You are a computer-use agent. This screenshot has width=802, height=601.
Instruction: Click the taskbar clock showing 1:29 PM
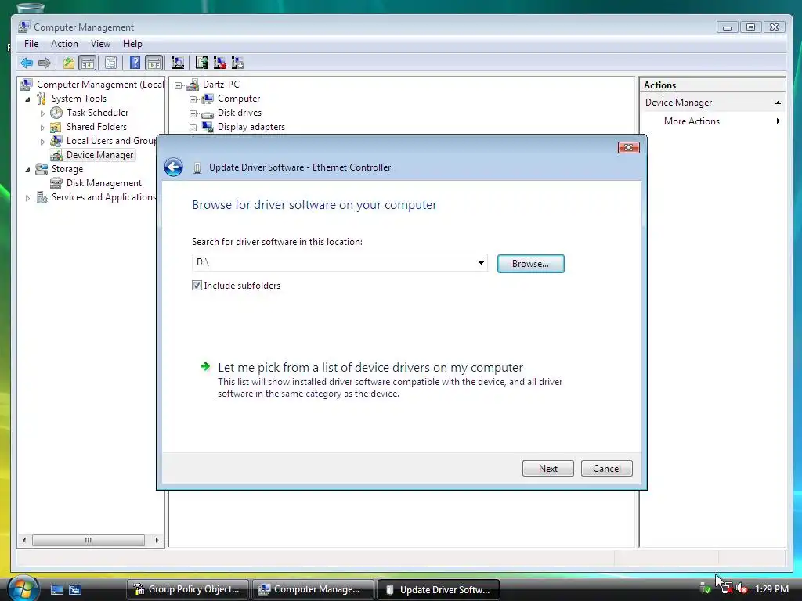[771, 589]
